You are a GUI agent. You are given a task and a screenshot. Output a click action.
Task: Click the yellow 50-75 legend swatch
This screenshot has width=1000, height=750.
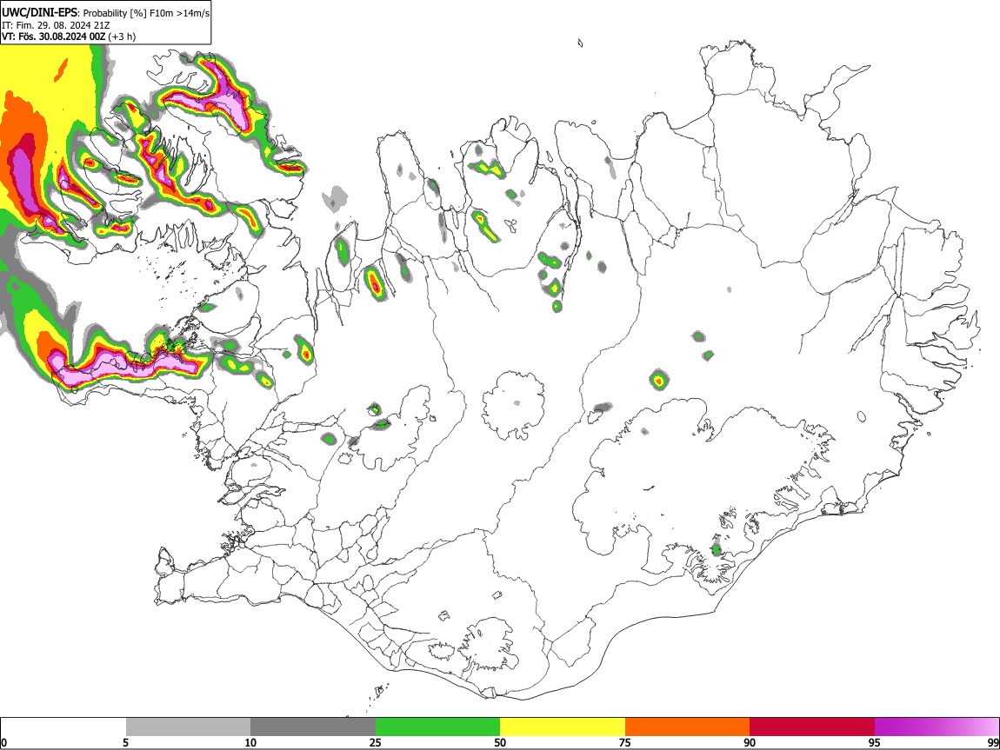(x=563, y=727)
